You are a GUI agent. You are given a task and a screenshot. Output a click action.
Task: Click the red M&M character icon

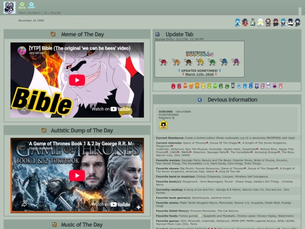pos(163,62)
